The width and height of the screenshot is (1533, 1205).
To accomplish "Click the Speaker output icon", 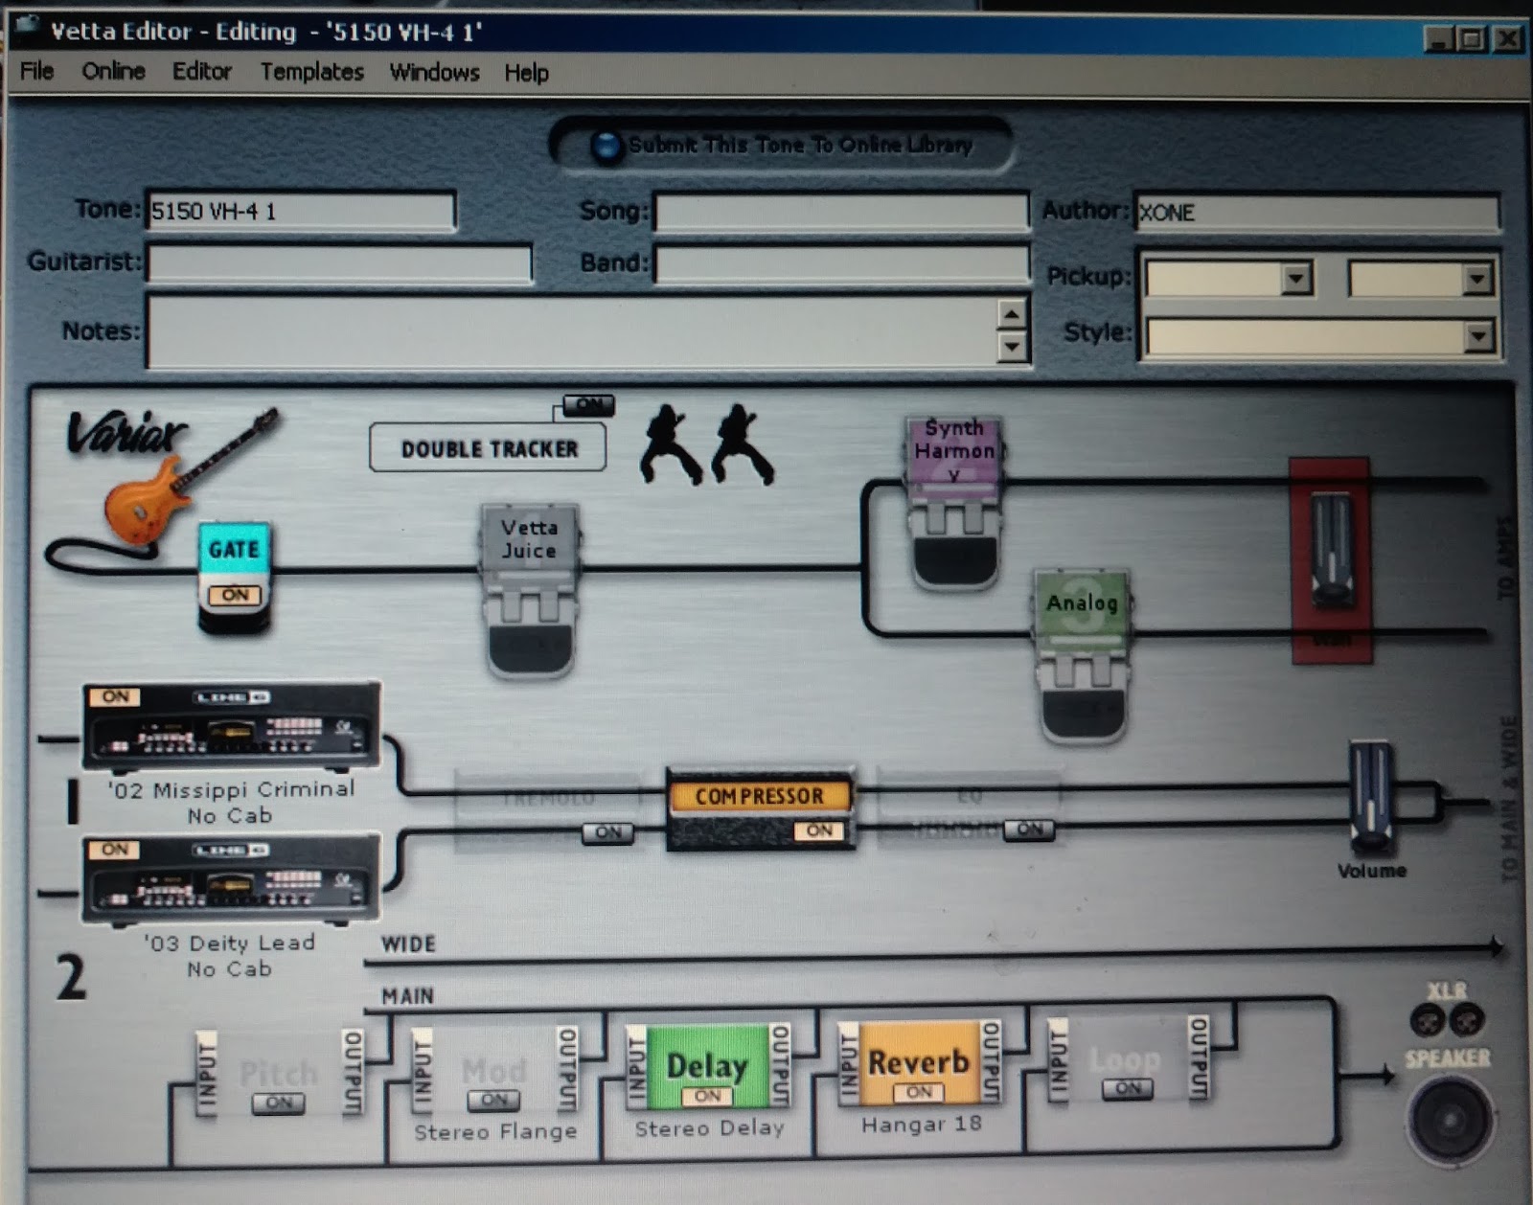I will point(1450,1120).
